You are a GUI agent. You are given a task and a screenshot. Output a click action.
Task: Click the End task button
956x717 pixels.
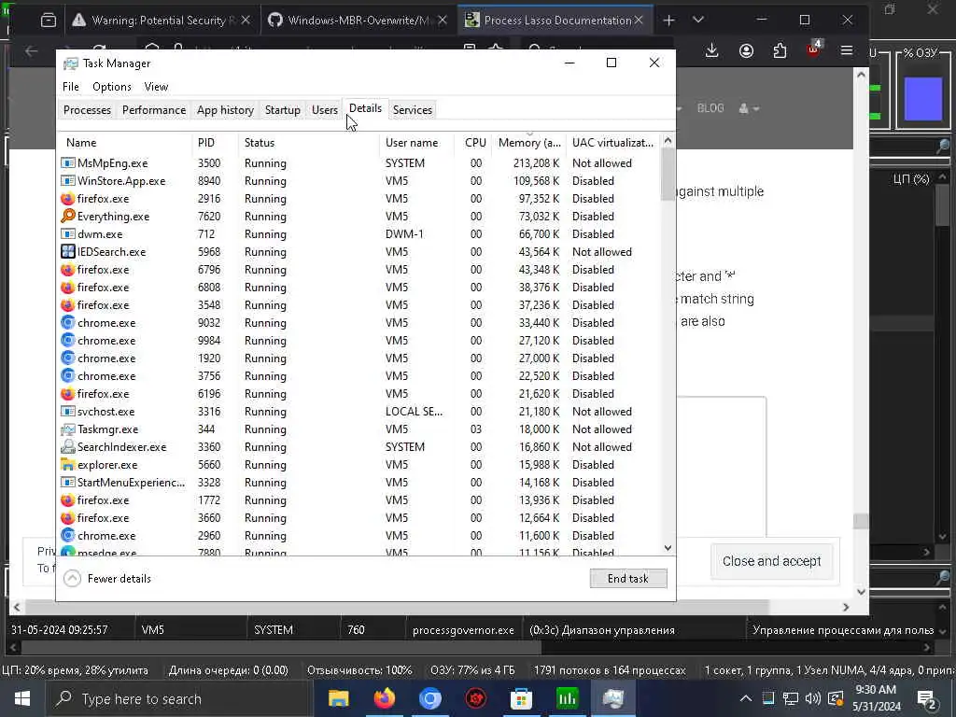[628, 578]
